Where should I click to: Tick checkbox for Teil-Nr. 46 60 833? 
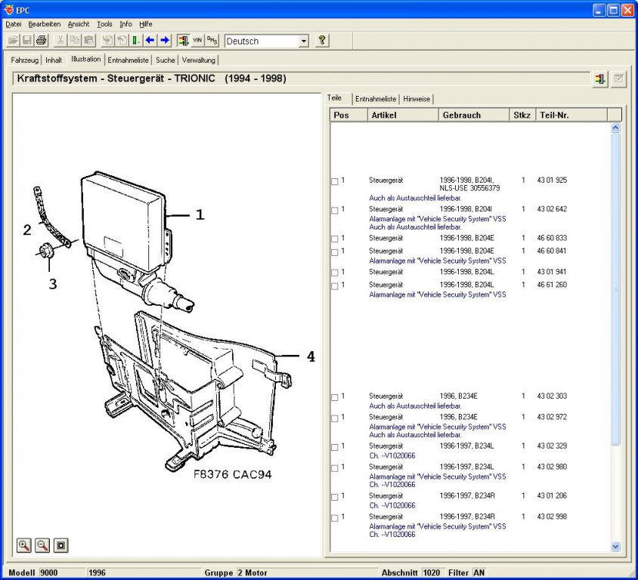click(x=334, y=239)
